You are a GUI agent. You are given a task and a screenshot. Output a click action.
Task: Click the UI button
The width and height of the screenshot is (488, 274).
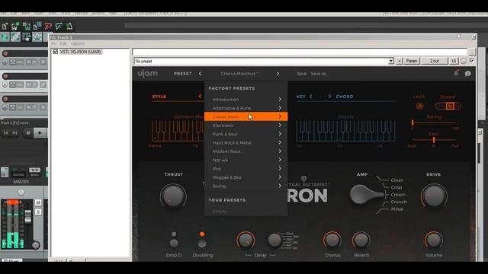tap(454, 61)
